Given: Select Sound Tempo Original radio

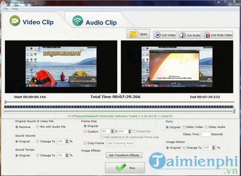Looking at the screenshot, I should [17, 156].
